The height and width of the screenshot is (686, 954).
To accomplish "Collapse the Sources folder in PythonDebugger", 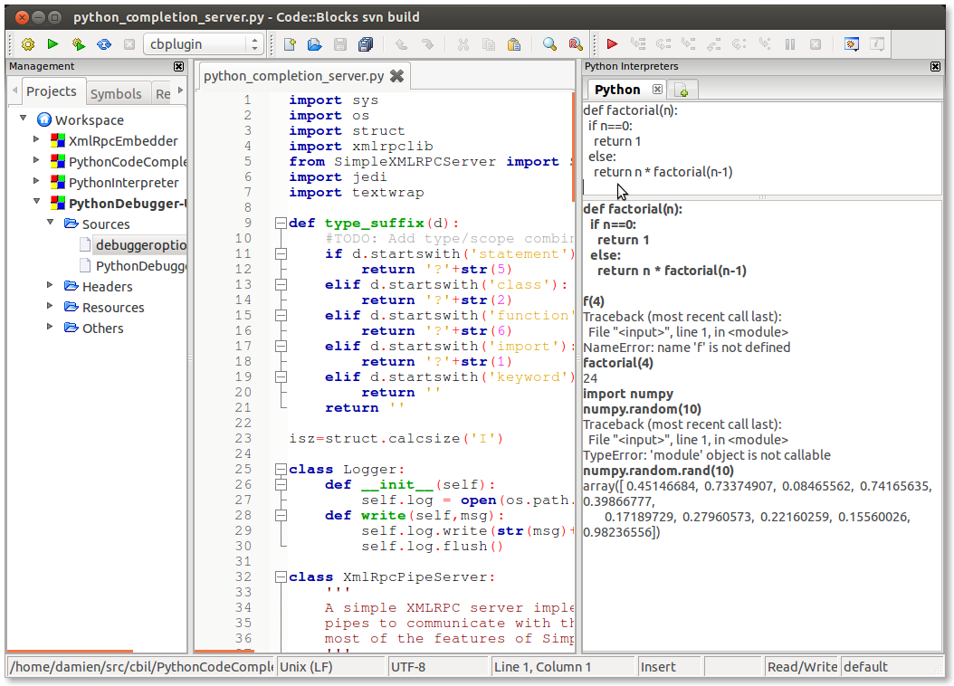I will pyautogui.click(x=52, y=224).
